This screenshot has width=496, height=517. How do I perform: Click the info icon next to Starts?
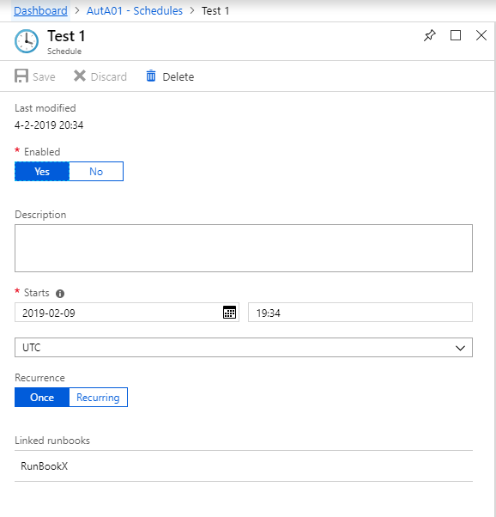point(60,294)
